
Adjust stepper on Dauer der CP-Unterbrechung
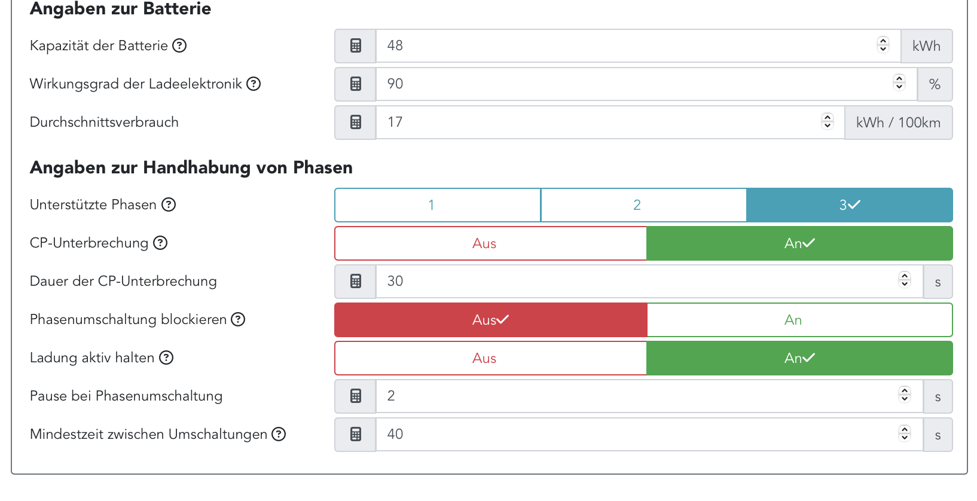905,280
